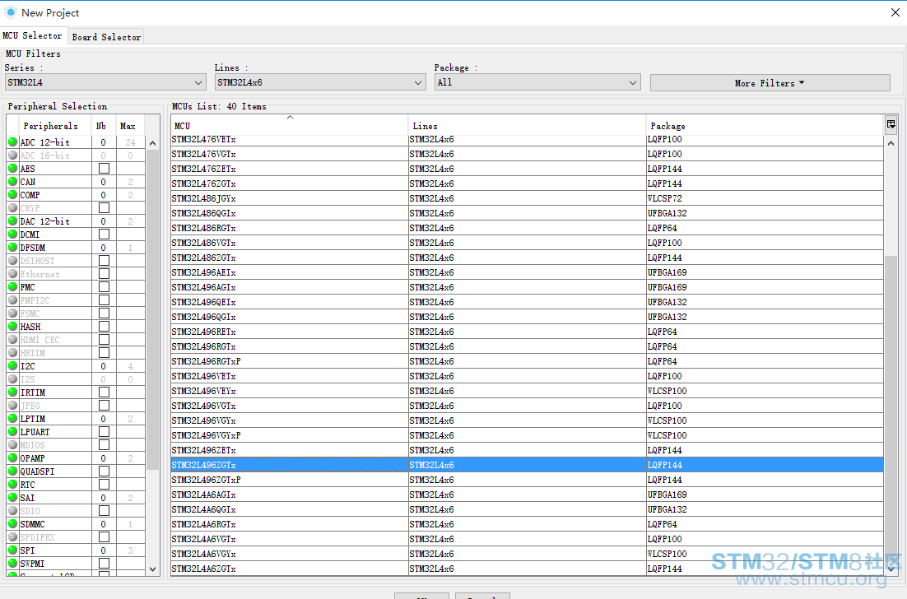907x599 pixels.
Task: Click the grey status dot beside Ethernet
Action: click(x=12, y=273)
